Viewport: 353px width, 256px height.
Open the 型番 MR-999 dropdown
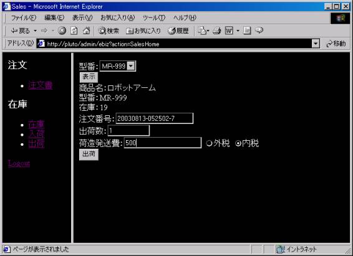click(118, 66)
